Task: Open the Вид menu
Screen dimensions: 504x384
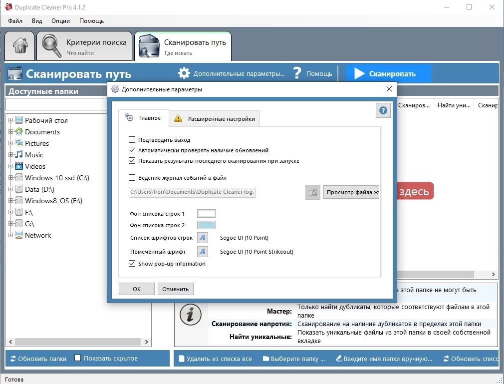Action: pyautogui.click(x=37, y=21)
